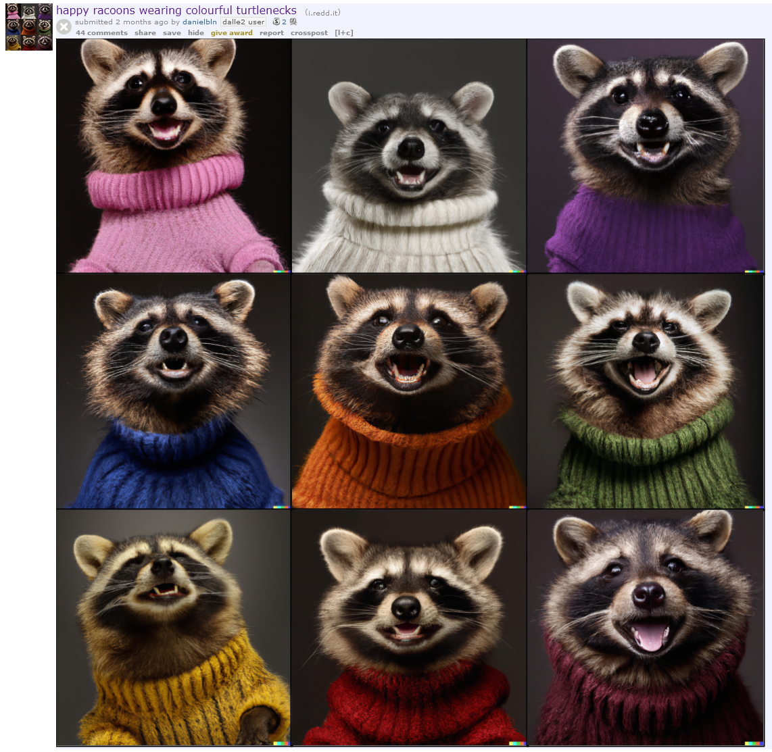Click the raccoon in the pink turtleneck
Image resolution: width=772 pixels, height=752 pixels.
(x=173, y=155)
